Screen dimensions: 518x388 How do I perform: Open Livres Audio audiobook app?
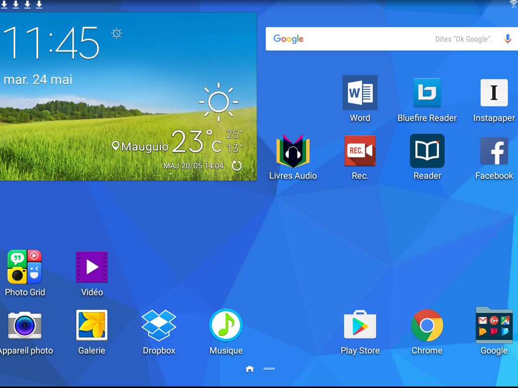[x=293, y=151]
